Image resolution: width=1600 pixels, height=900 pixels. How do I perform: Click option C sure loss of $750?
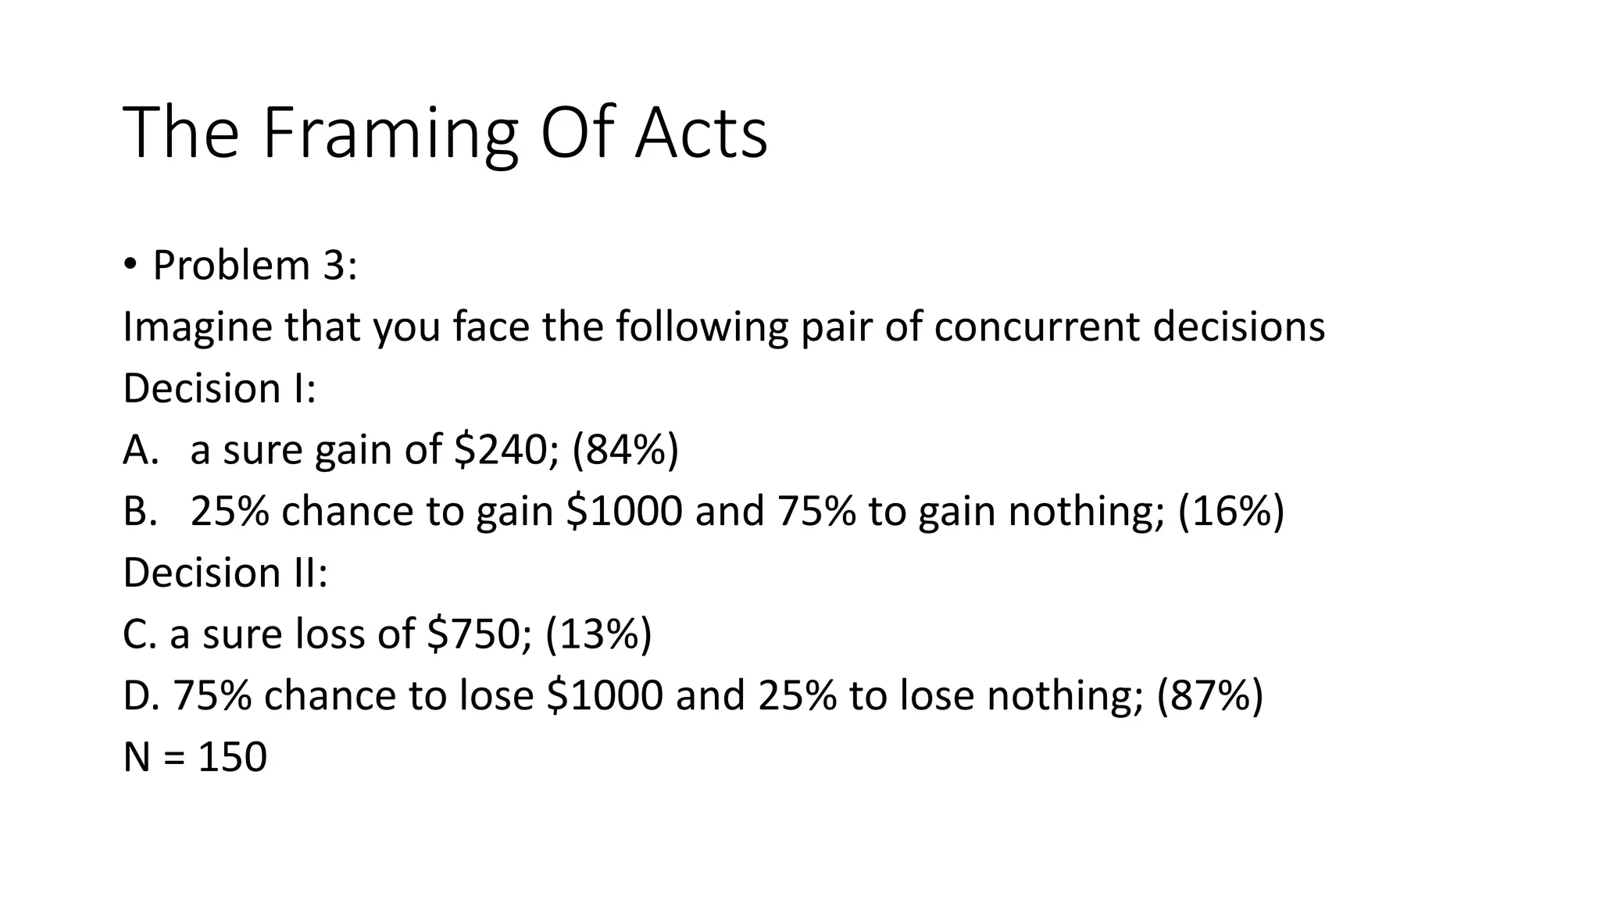pyautogui.click(x=387, y=634)
